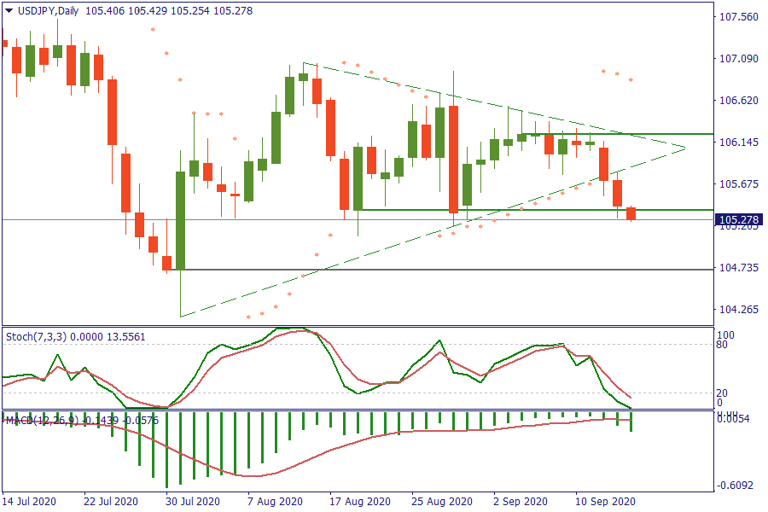Click the 105.675 price scale label
This screenshot has height=512, width=768.
pyautogui.click(x=738, y=184)
